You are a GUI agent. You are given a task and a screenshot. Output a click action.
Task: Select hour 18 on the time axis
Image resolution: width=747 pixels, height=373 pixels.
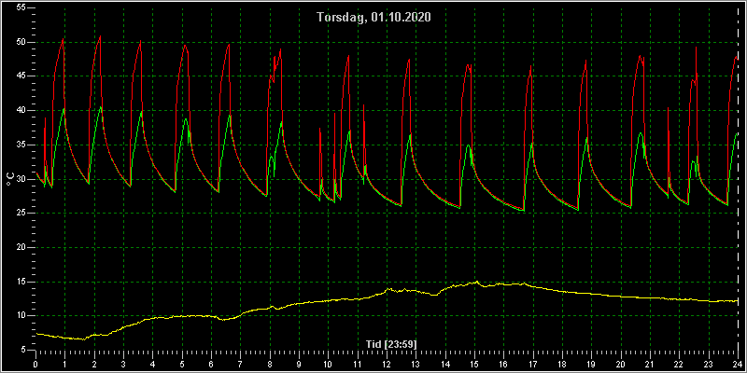[x=562, y=364]
